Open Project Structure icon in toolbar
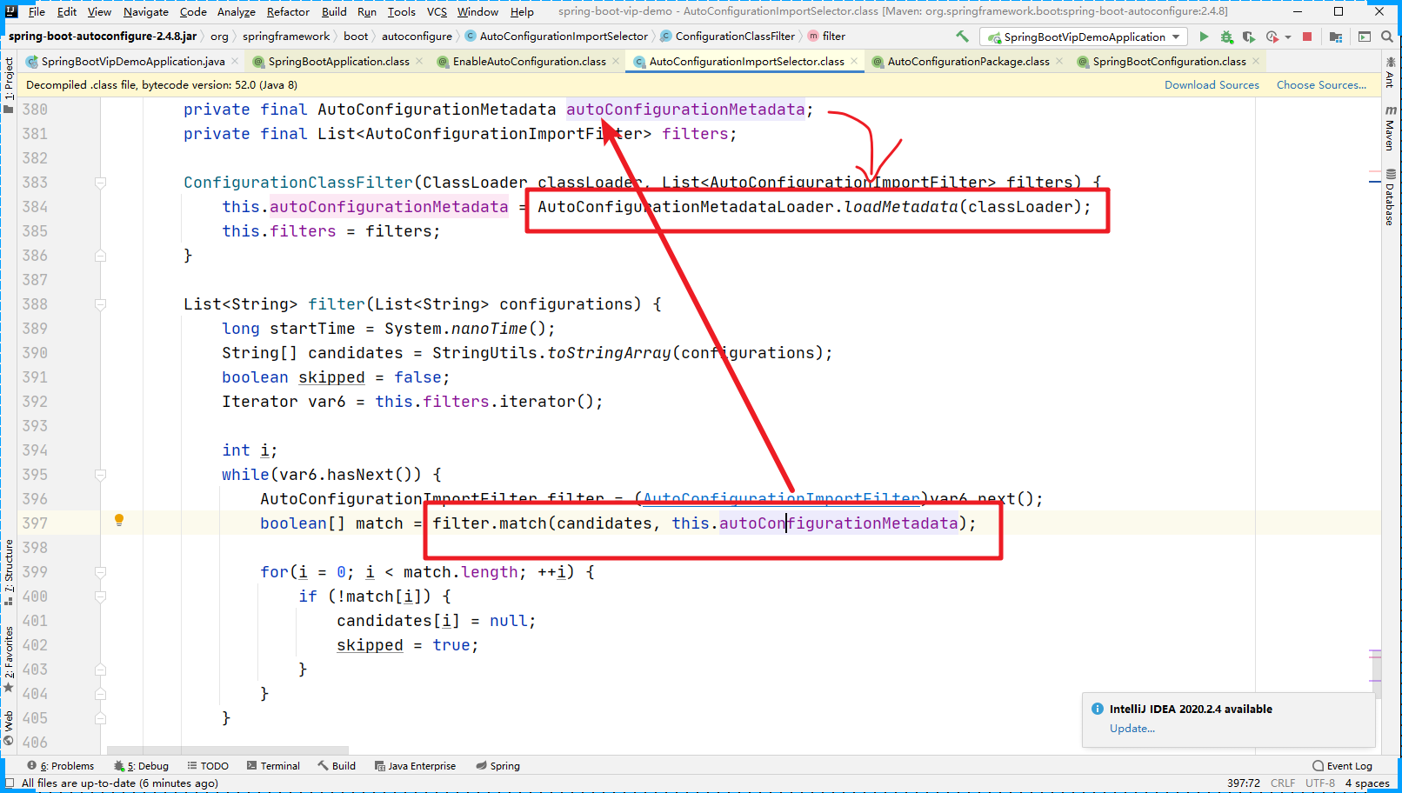1402x793 pixels. click(1336, 37)
